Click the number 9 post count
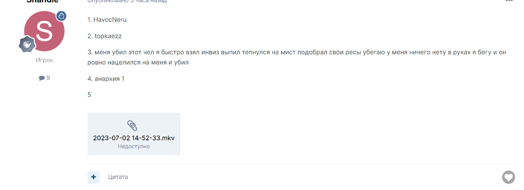Viewport: 524px width, 190px height. click(x=48, y=78)
